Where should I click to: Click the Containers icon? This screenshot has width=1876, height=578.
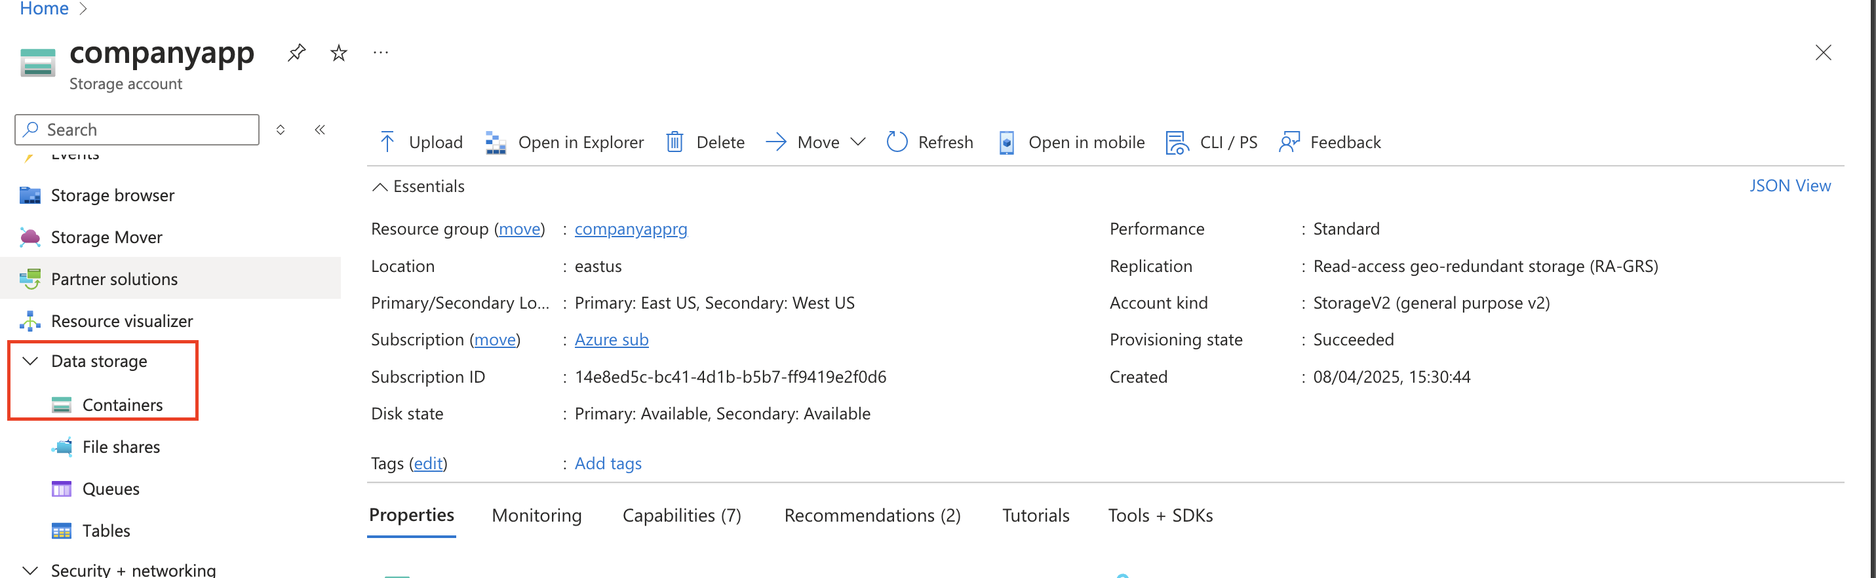pos(61,405)
